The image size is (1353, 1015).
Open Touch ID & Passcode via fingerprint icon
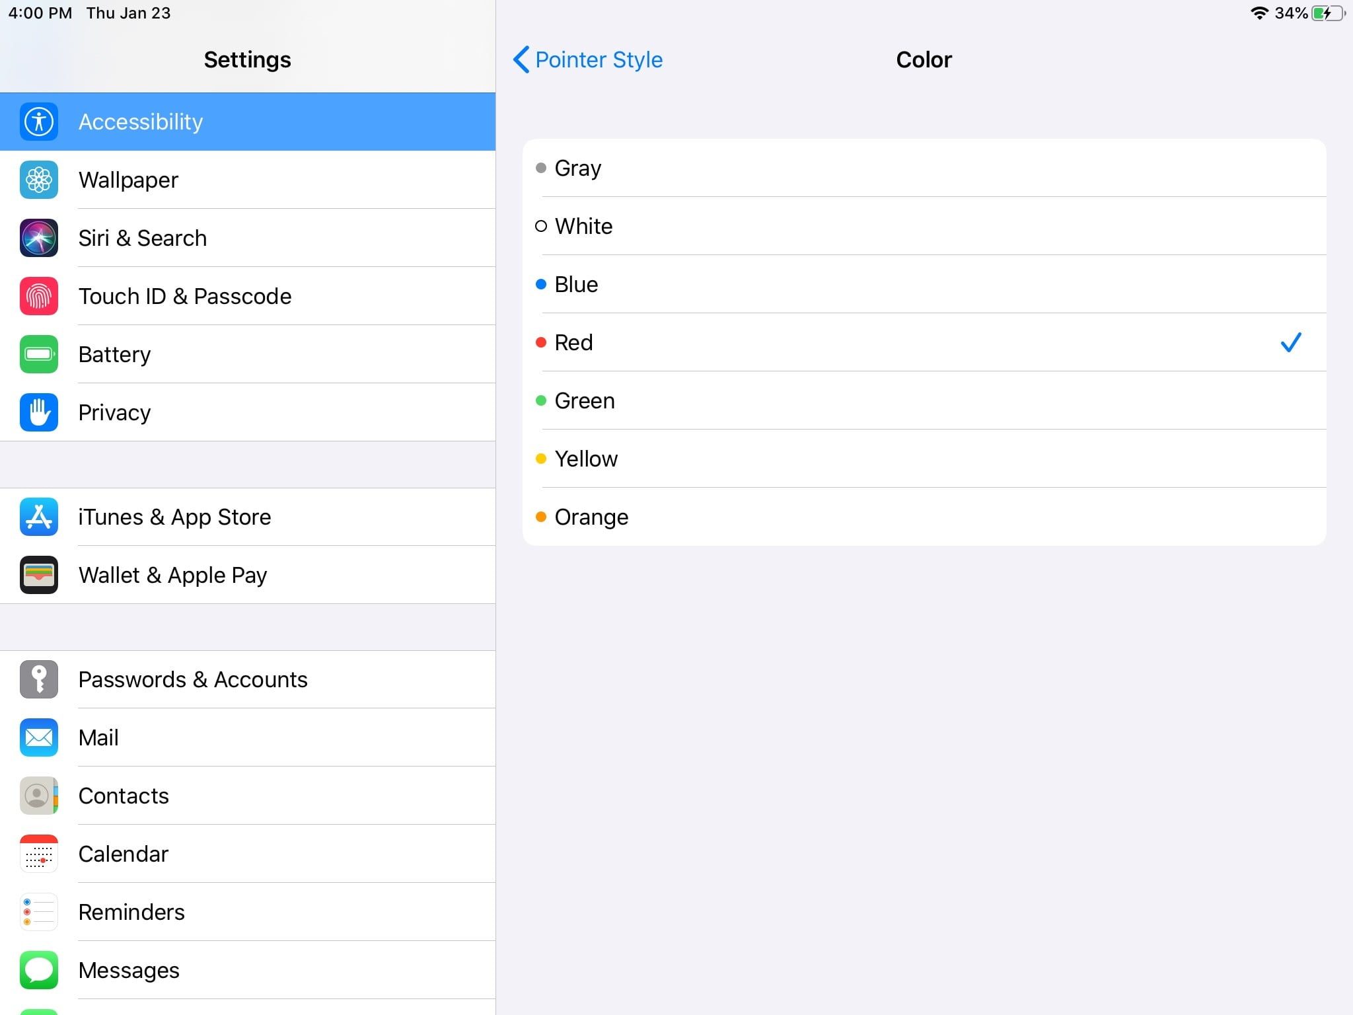click(x=38, y=296)
